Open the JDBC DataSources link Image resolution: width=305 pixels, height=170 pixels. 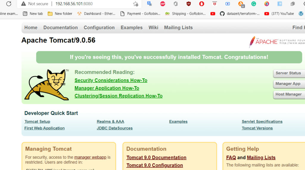[115, 128]
